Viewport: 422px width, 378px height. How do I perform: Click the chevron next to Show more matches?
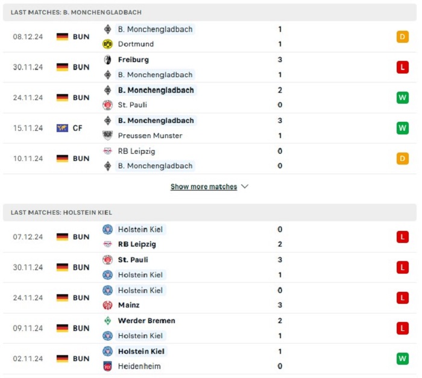(x=245, y=186)
